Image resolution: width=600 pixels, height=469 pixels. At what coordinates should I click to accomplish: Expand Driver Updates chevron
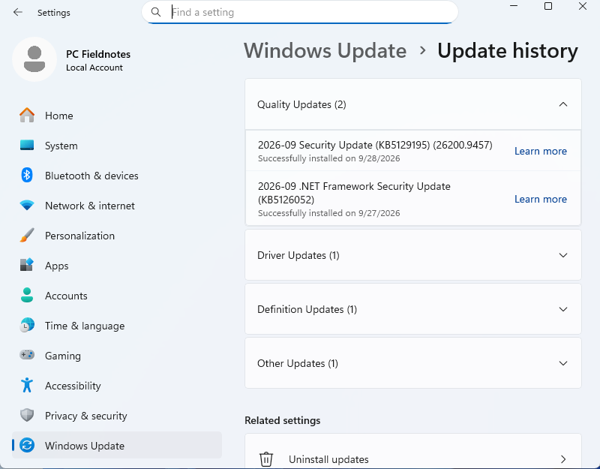tap(563, 255)
